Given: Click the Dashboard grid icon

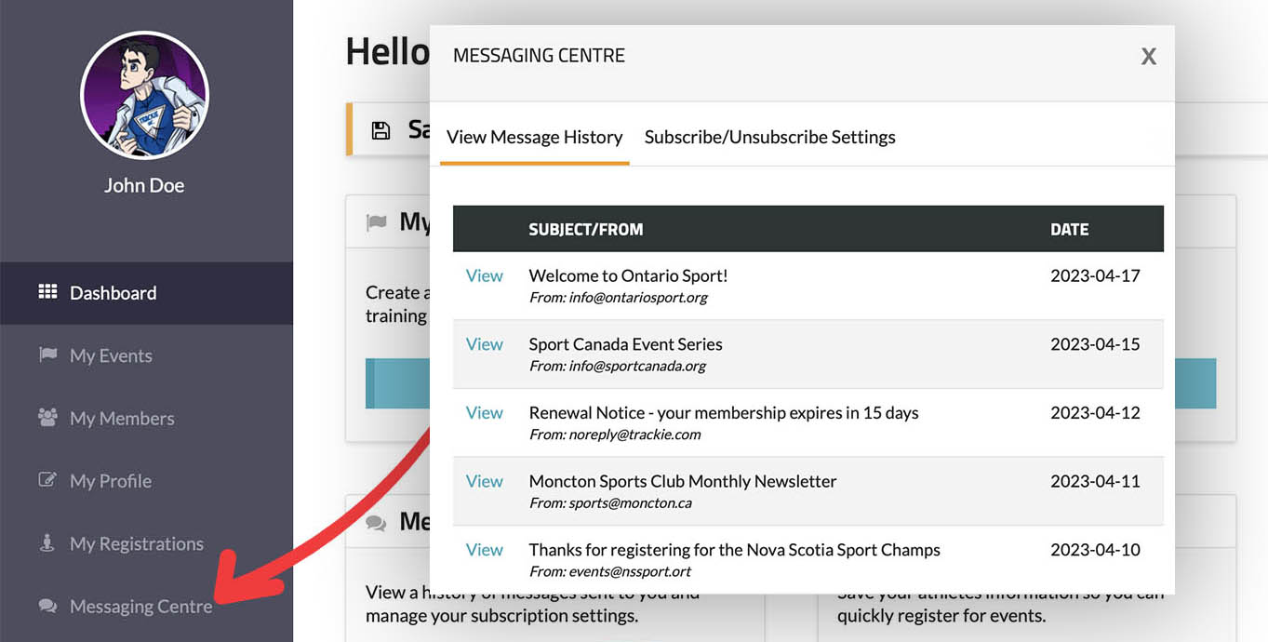Looking at the screenshot, I should click(x=47, y=292).
